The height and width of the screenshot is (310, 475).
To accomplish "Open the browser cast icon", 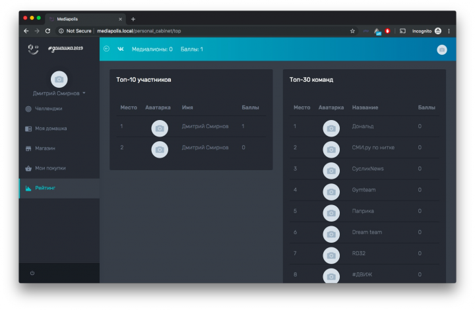I will 402,31.
